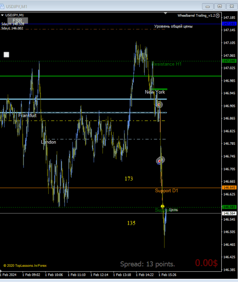Click the Spread: 13 points. text
This screenshot has width=238, height=282.
point(147,264)
